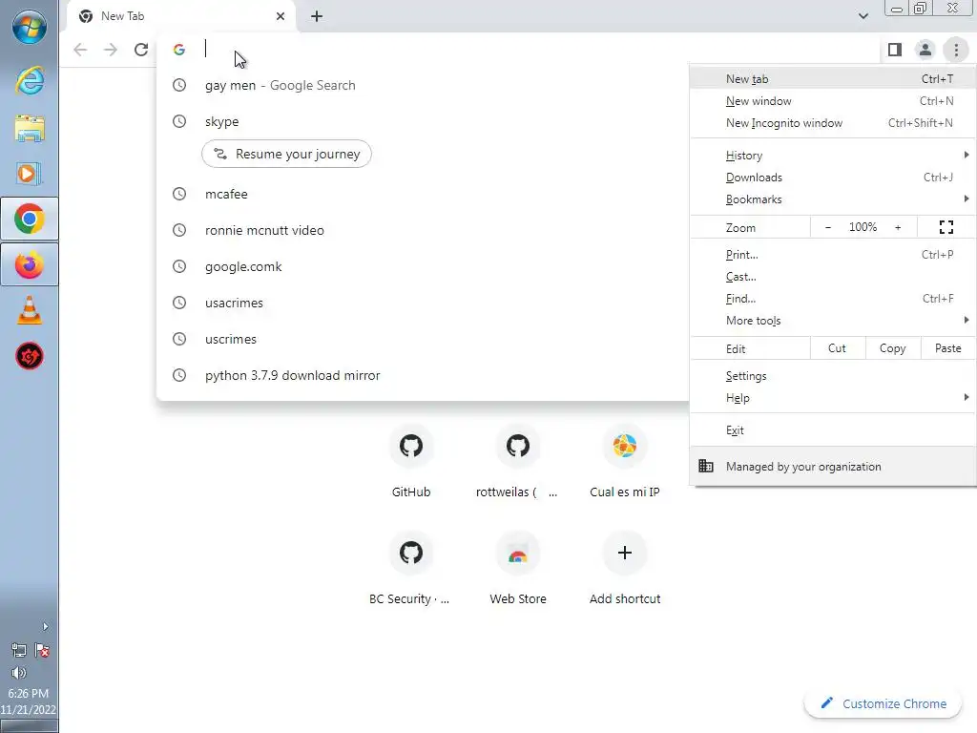Expand the History submenu

click(832, 156)
